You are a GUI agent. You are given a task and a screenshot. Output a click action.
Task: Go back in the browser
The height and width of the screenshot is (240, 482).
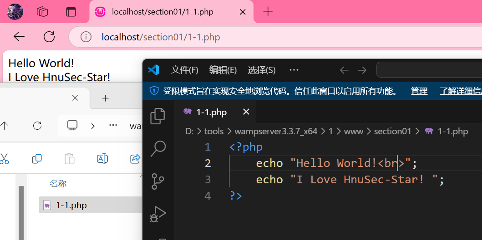coord(19,37)
